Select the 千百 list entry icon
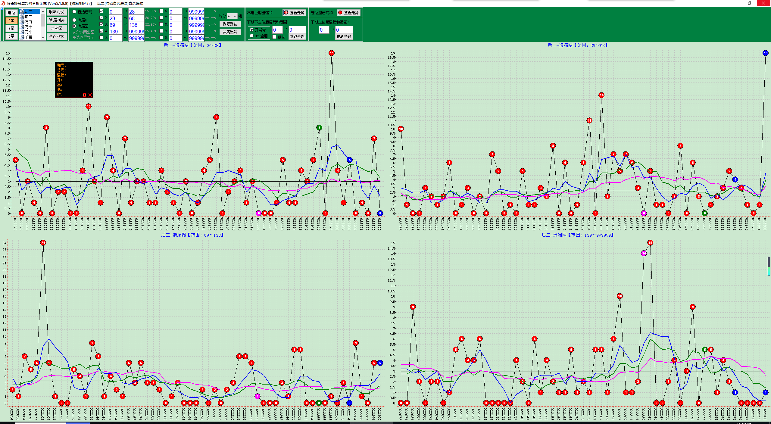771x424 pixels. tap(22, 37)
